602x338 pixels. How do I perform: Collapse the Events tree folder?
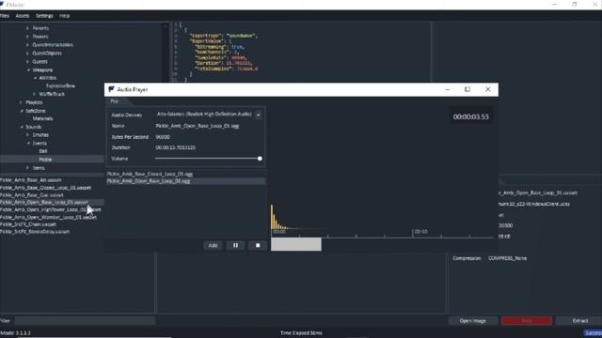28,144
